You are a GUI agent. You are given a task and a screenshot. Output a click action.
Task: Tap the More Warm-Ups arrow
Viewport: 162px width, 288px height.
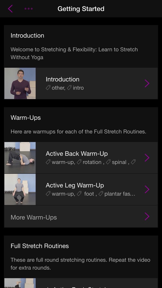click(147, 217)
